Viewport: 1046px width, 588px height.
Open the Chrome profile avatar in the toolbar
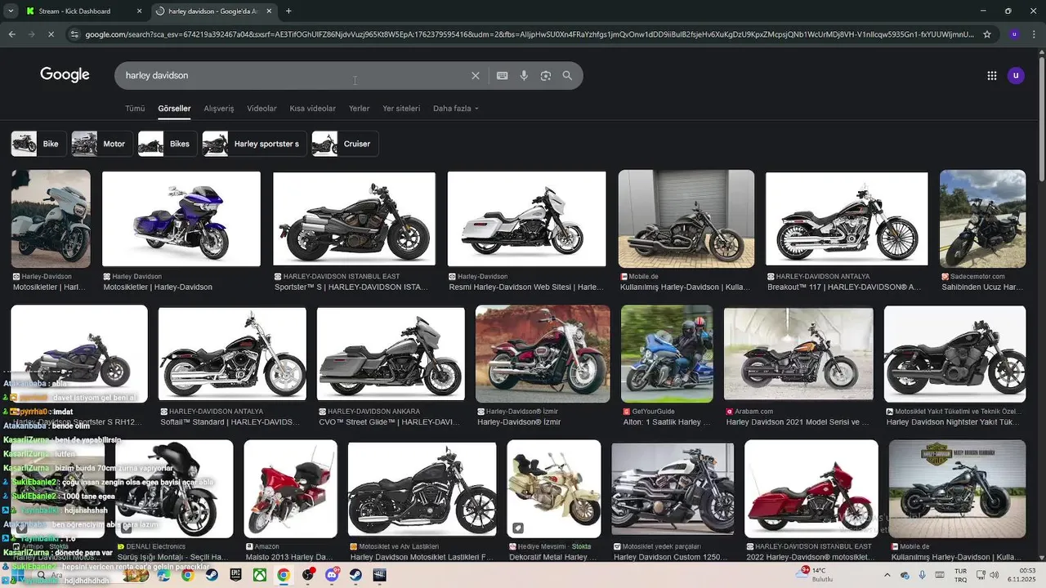tap(1014, 34)
